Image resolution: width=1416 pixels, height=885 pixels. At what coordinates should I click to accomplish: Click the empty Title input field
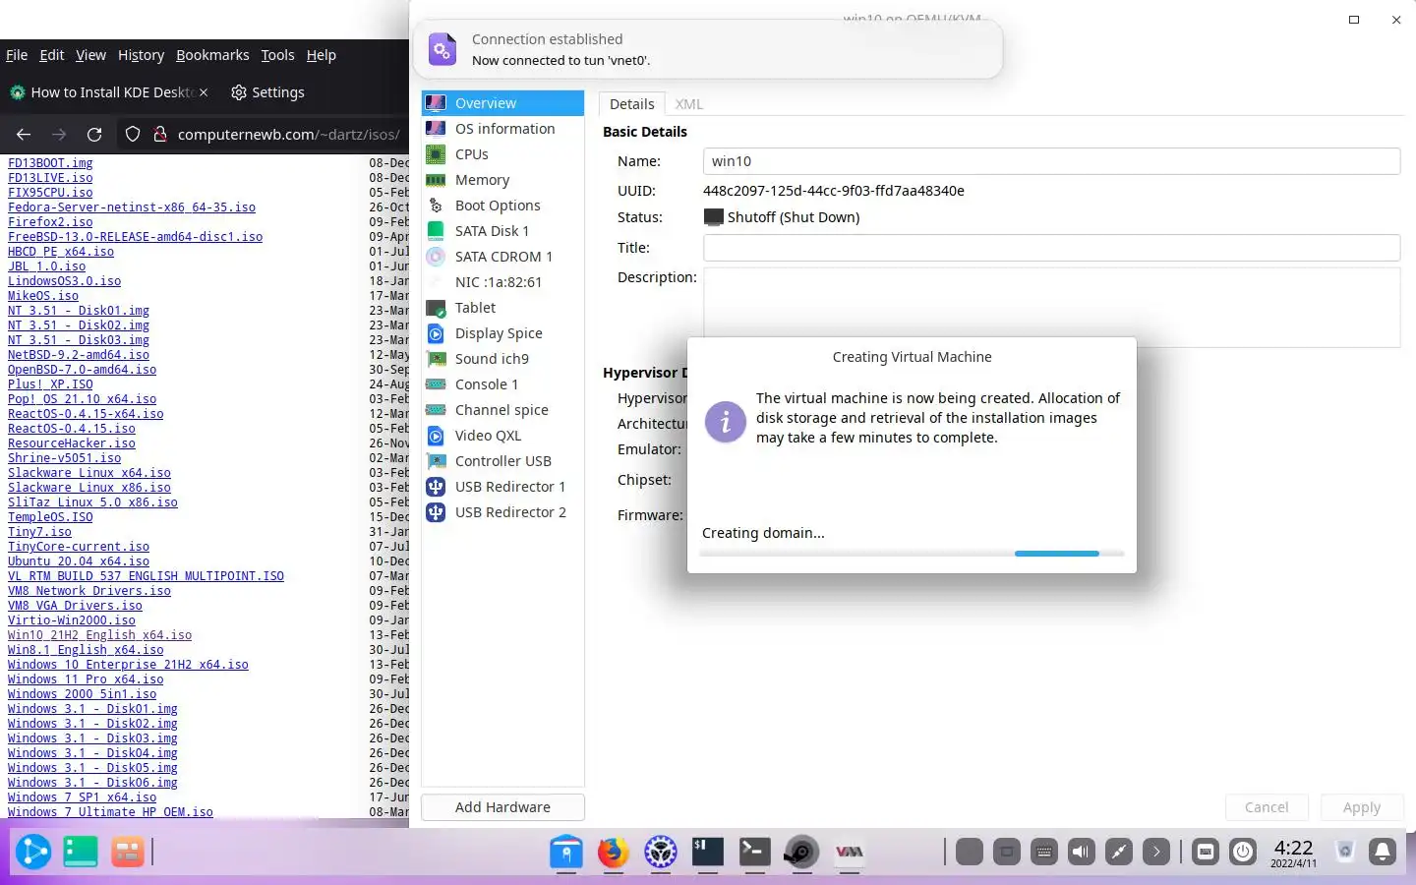(1051, 248)
